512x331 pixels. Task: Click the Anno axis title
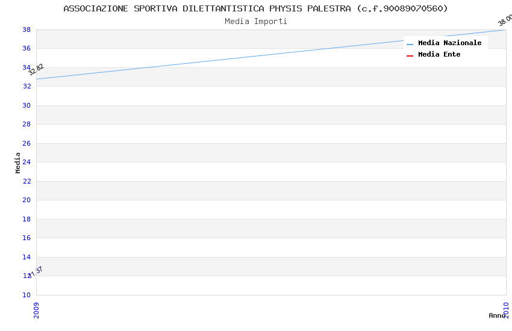[496, 315]
